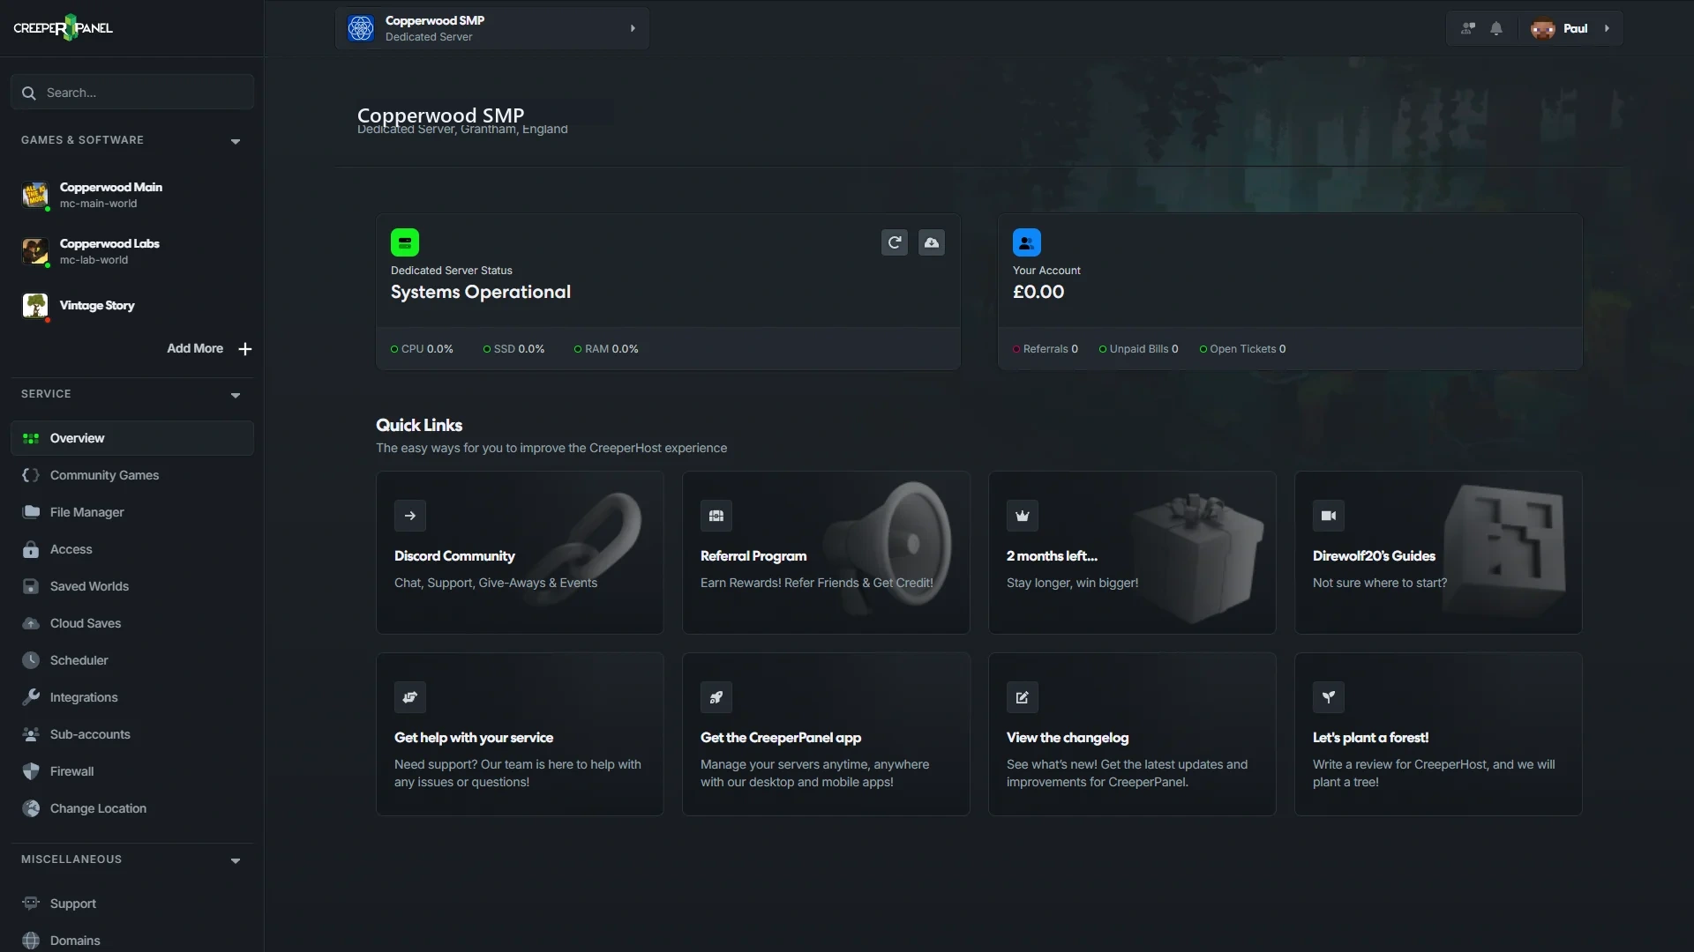This screenshot has height=952, width=1694.
Task: Click the Community Games brackets icon
Action: click(x=31, y=475)
